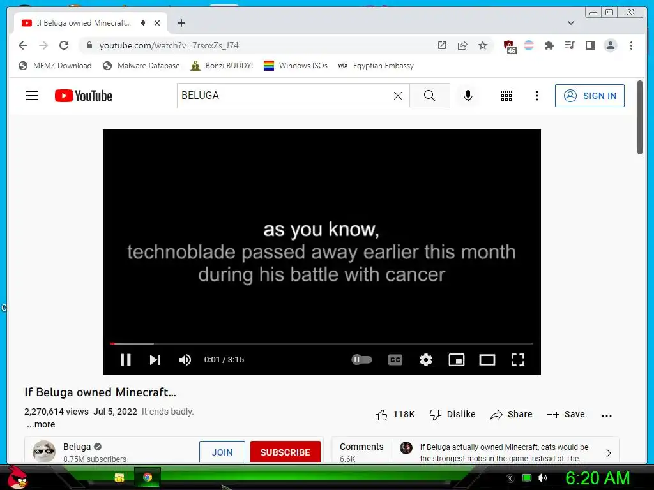
Task: Open Beluga channel avatar
Action: (x=44, y=451)
